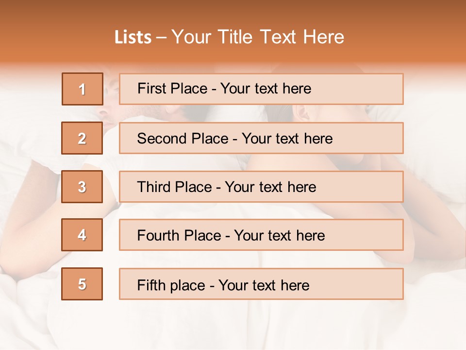
Task: Click the number 3 square
Action: tap(82, 187)
